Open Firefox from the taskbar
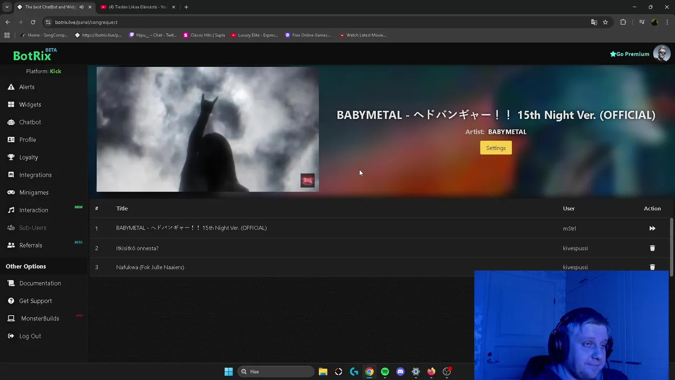The width and height of the screenshot is (675, 380). pyautogui.click(x=431, y=372)
